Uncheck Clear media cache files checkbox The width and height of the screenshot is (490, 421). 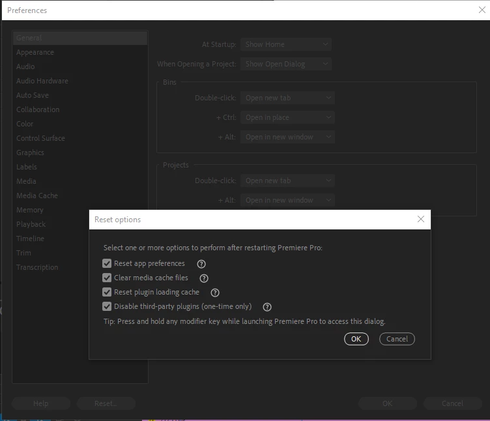(x=107, y=278)
